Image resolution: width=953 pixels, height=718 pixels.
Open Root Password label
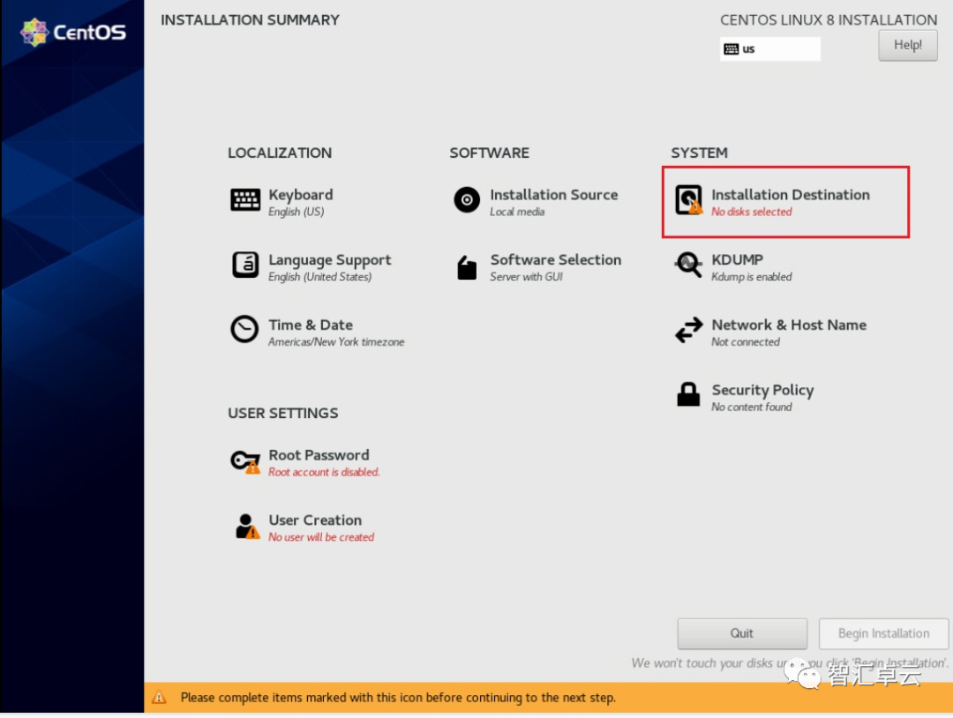319,455
